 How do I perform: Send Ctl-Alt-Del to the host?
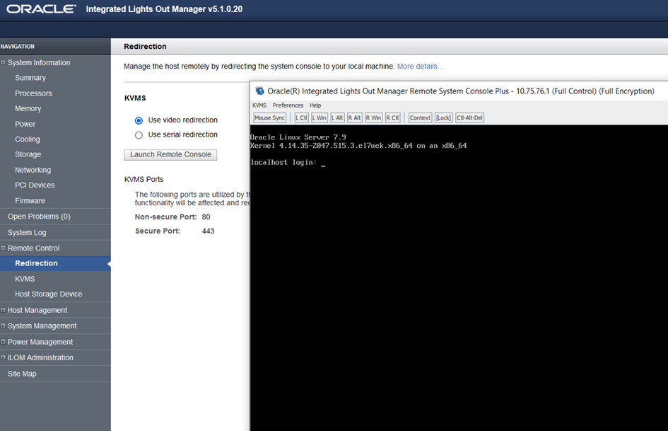[x=469, y=117]
